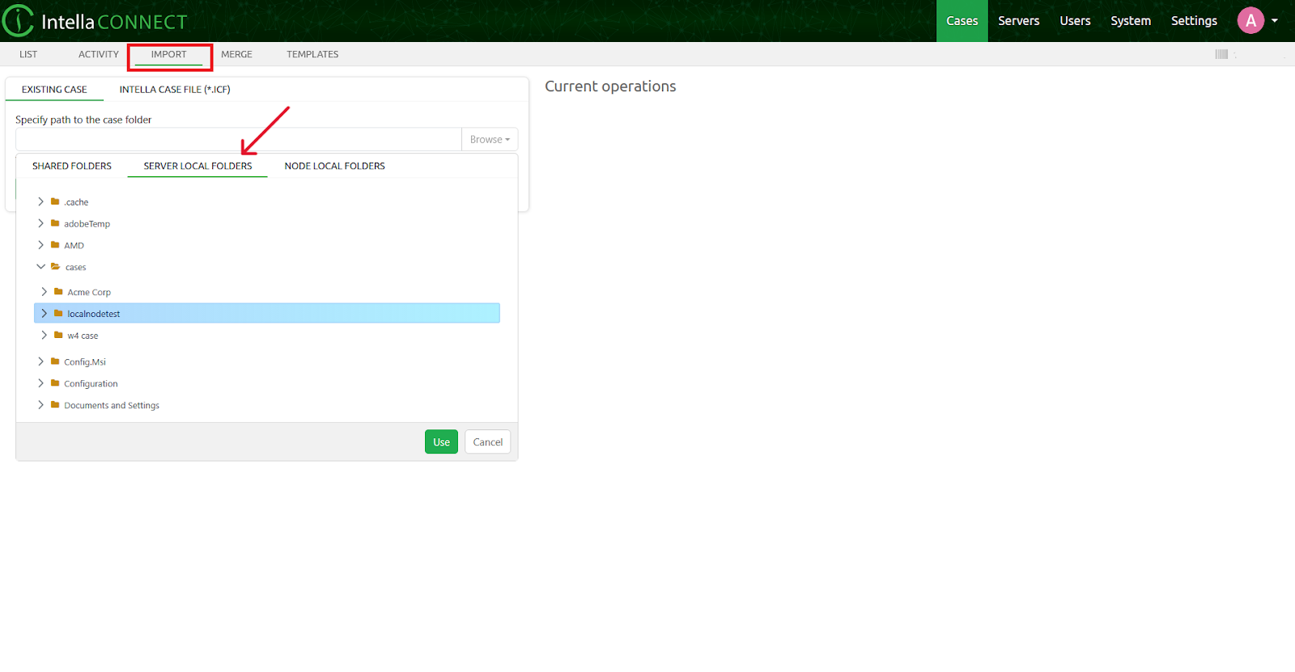Screen dimensions: 1295x672
Task: Click the Config.Msi folder icon
Action: (x=55, y=361)
